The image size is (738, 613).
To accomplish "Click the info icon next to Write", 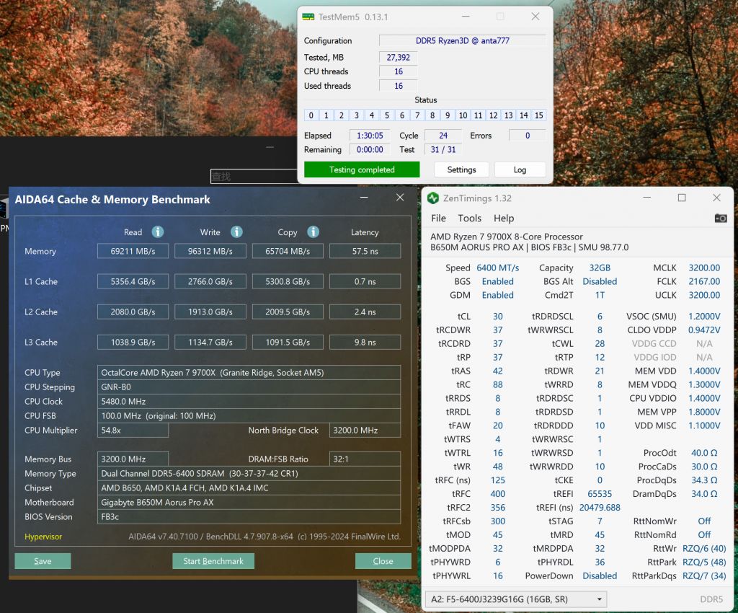I will (x=236, y=231).
